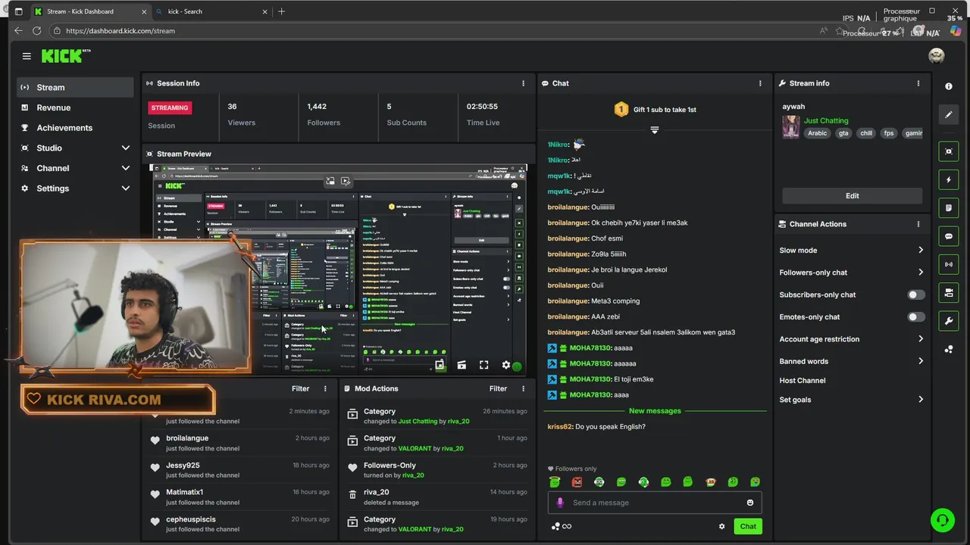Screen dimensions: 970x545
Task: Click username kriss62 in chat
Action: (x=559, y=427)
